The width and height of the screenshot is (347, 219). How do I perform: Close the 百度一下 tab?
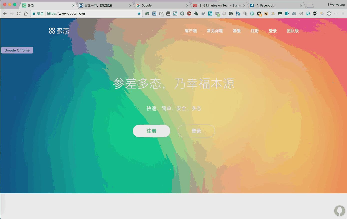[x=130, y=5]
